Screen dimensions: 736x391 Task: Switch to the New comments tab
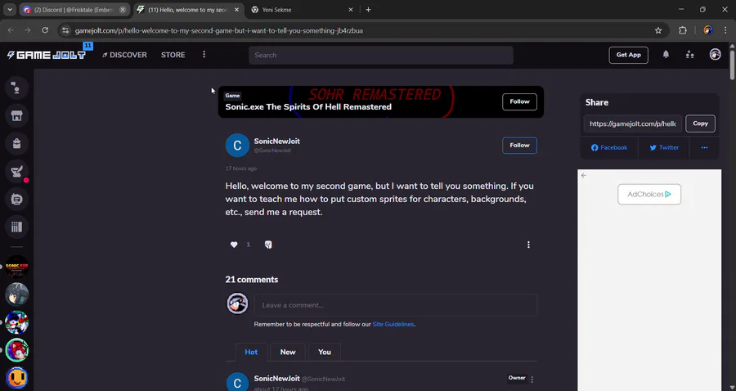288,352
